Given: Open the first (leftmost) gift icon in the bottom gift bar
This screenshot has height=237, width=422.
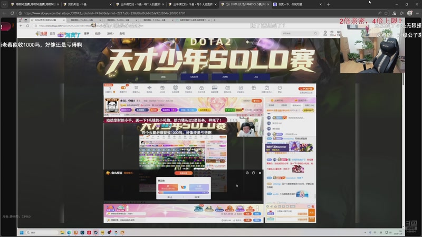Looking at the screenshot, I should tap(110, 208).
